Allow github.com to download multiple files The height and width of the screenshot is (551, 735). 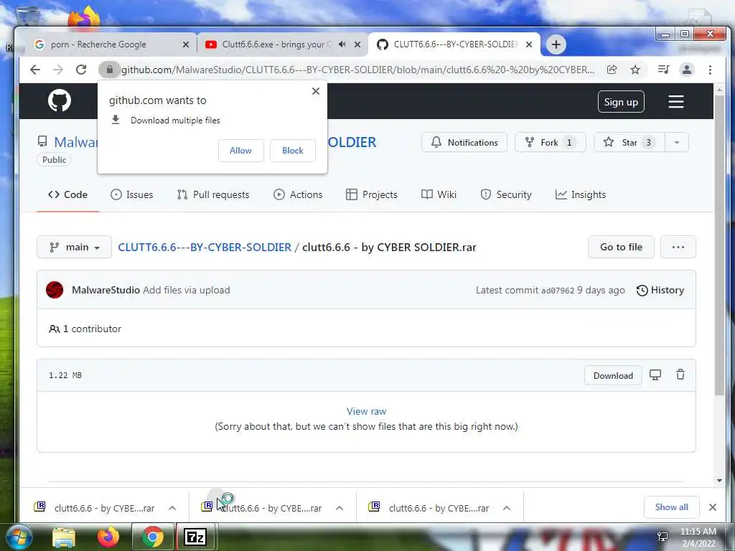pos(240,151)
